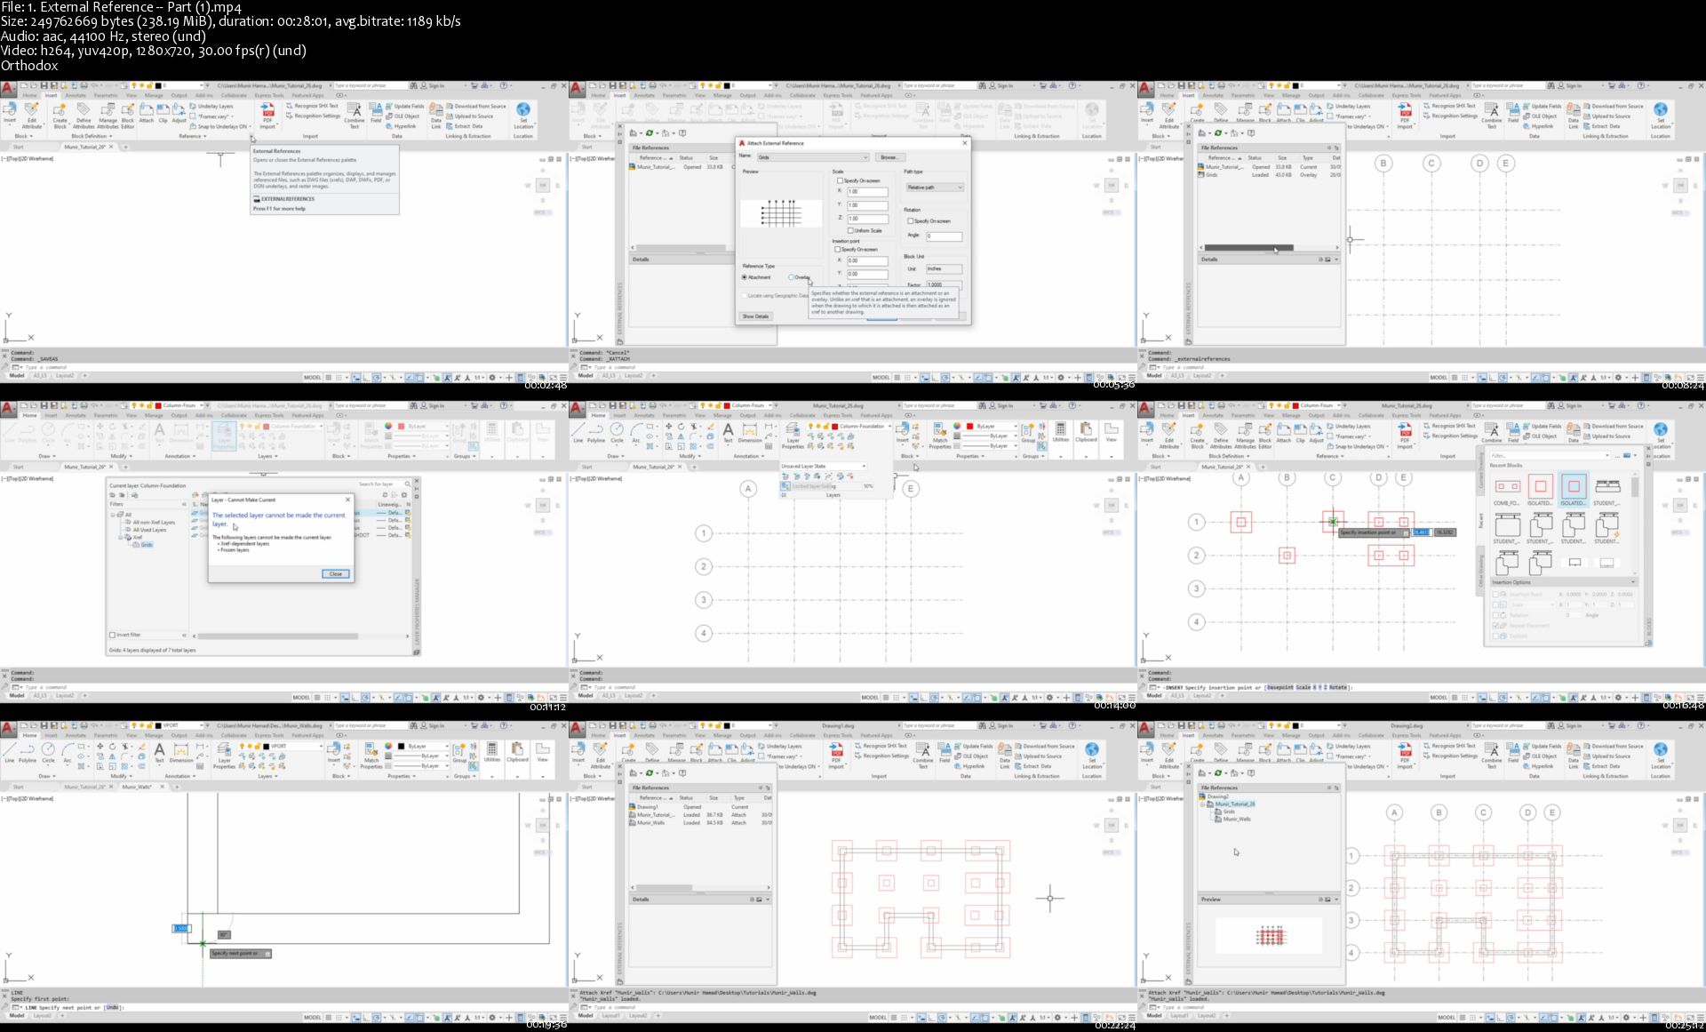Toggle Insertion Point checkbox in Blocks palette
The image size is (1706, 1032).
click(1495, 594)
